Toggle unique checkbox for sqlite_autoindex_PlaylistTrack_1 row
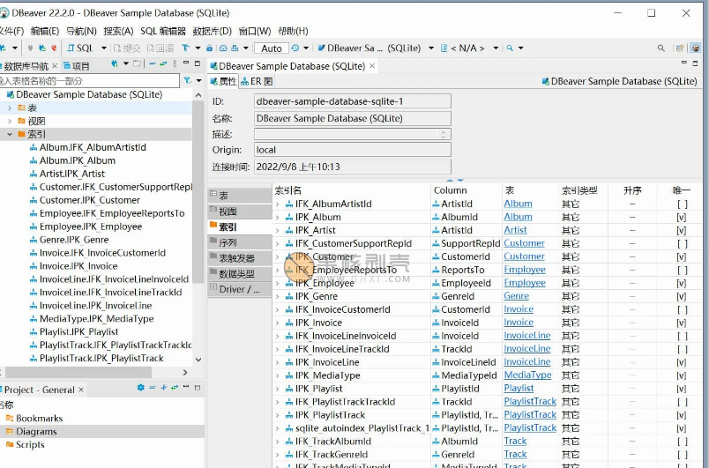709x468 pixels. [682, 428]
